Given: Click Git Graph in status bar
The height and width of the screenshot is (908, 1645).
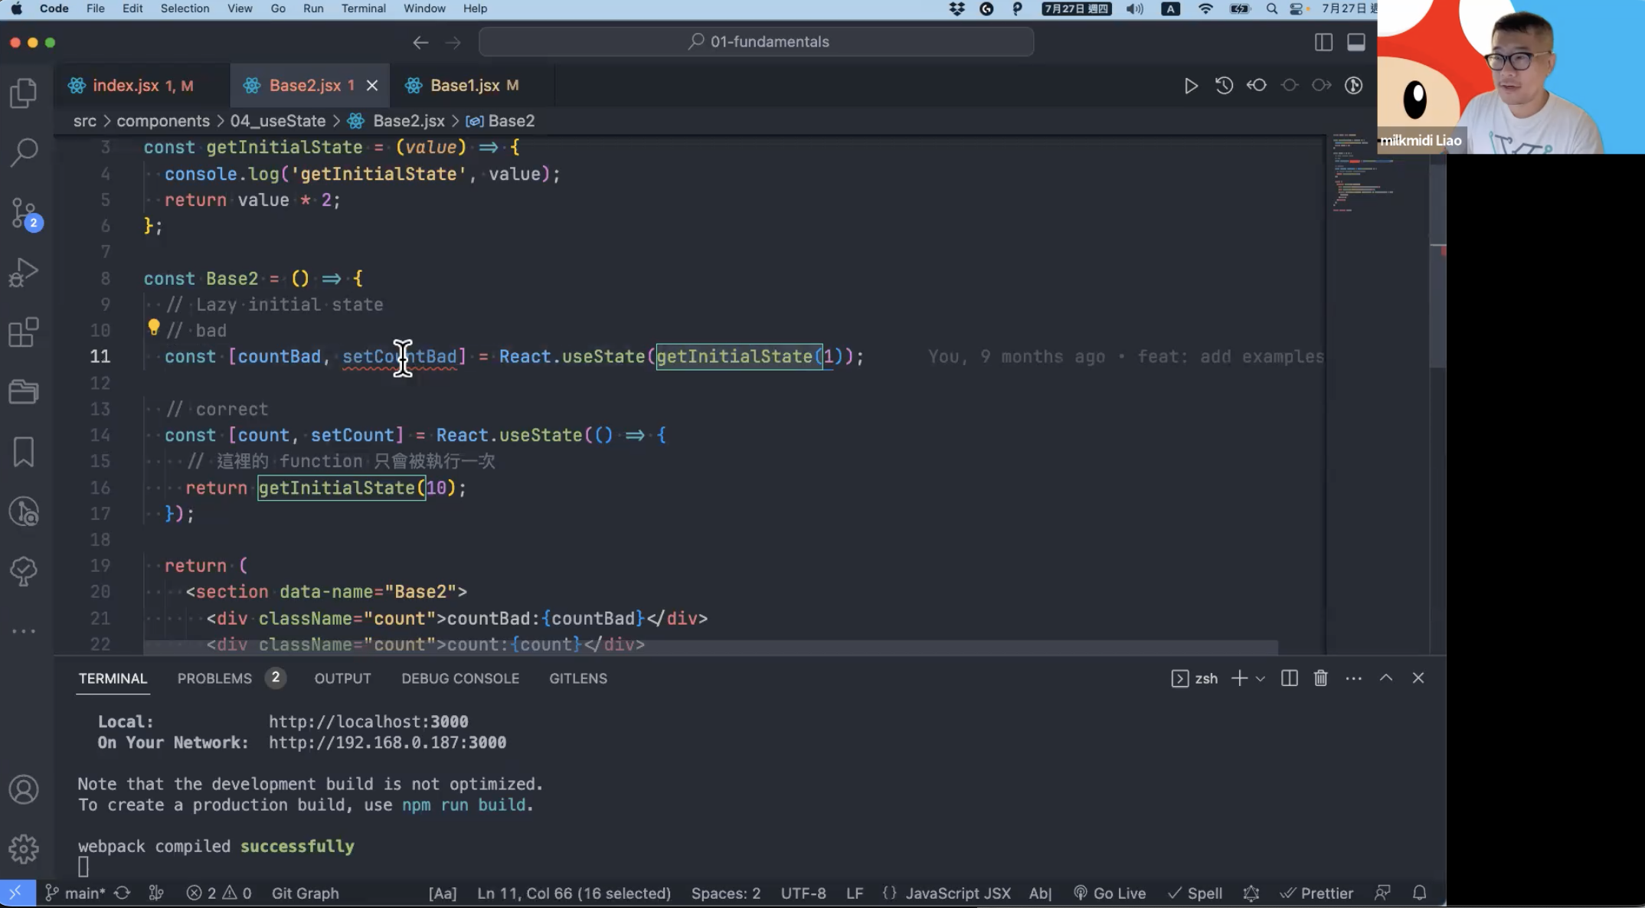Looking at the screenshot, I should click(305, 893).
